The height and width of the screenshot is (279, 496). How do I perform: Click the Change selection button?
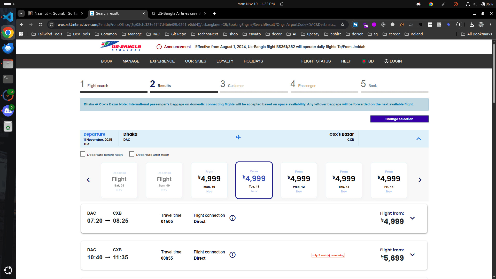pos(399,119)
